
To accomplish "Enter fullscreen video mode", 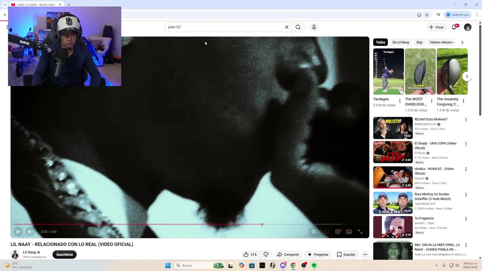I will (x=360, y=232).
